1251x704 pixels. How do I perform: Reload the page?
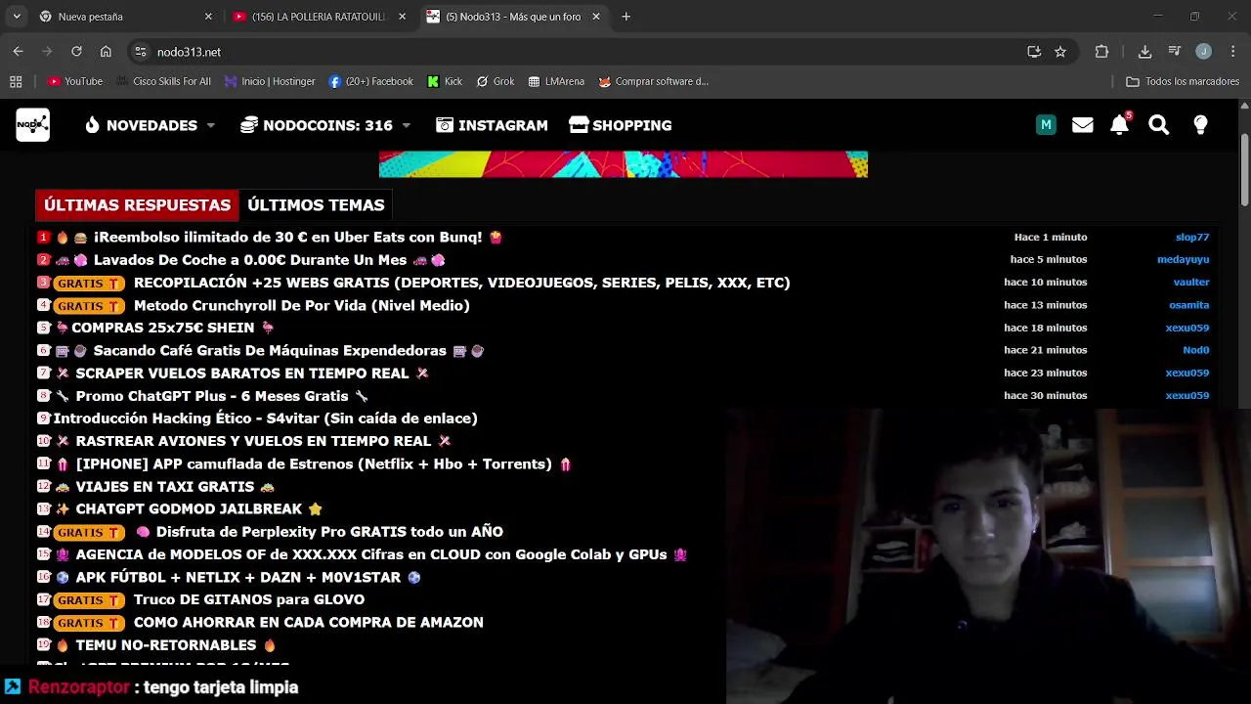(76, 52)
